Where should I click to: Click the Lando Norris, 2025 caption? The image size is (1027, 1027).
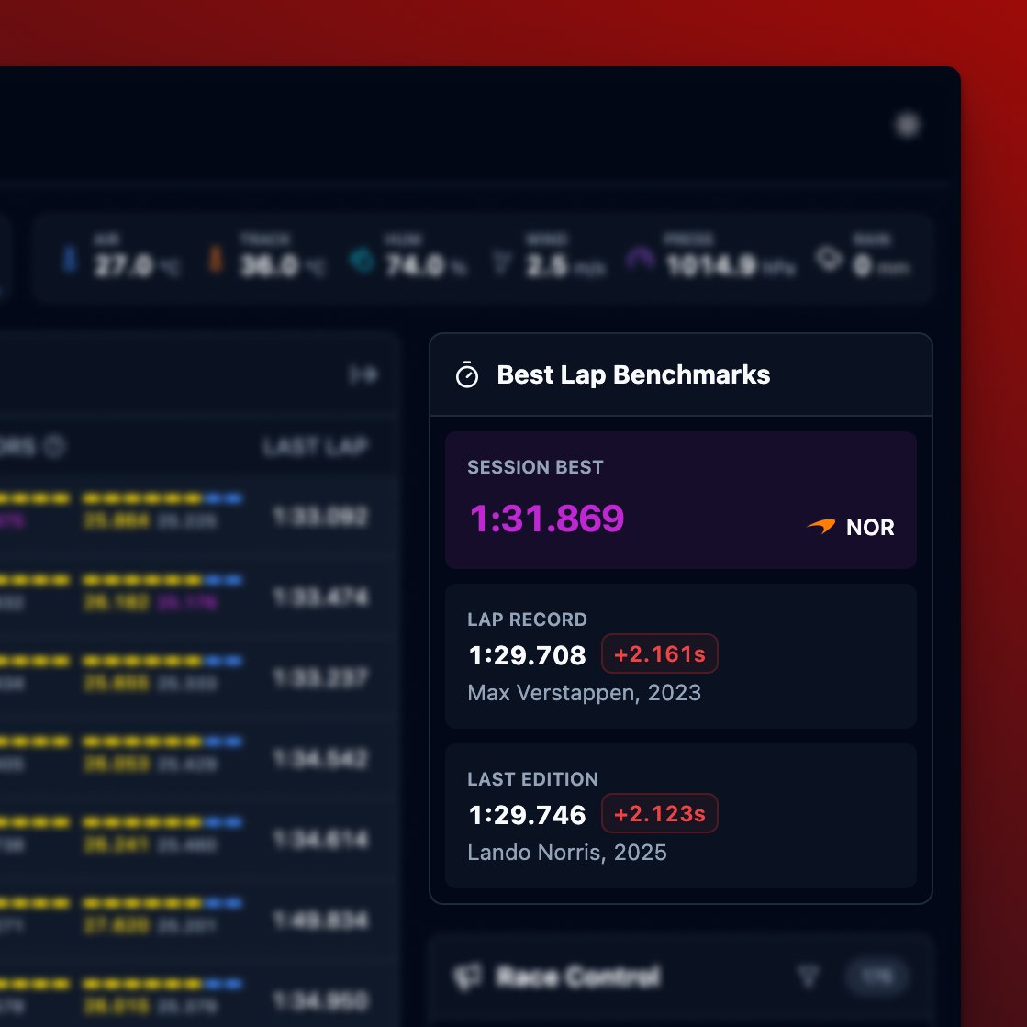(x=567, y=853)
